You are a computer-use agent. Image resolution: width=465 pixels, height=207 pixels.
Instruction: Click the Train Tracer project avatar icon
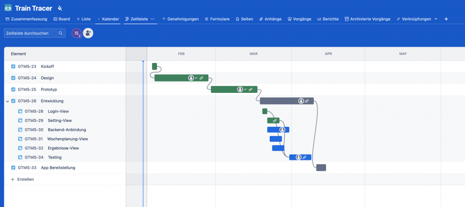pos(8,8)
